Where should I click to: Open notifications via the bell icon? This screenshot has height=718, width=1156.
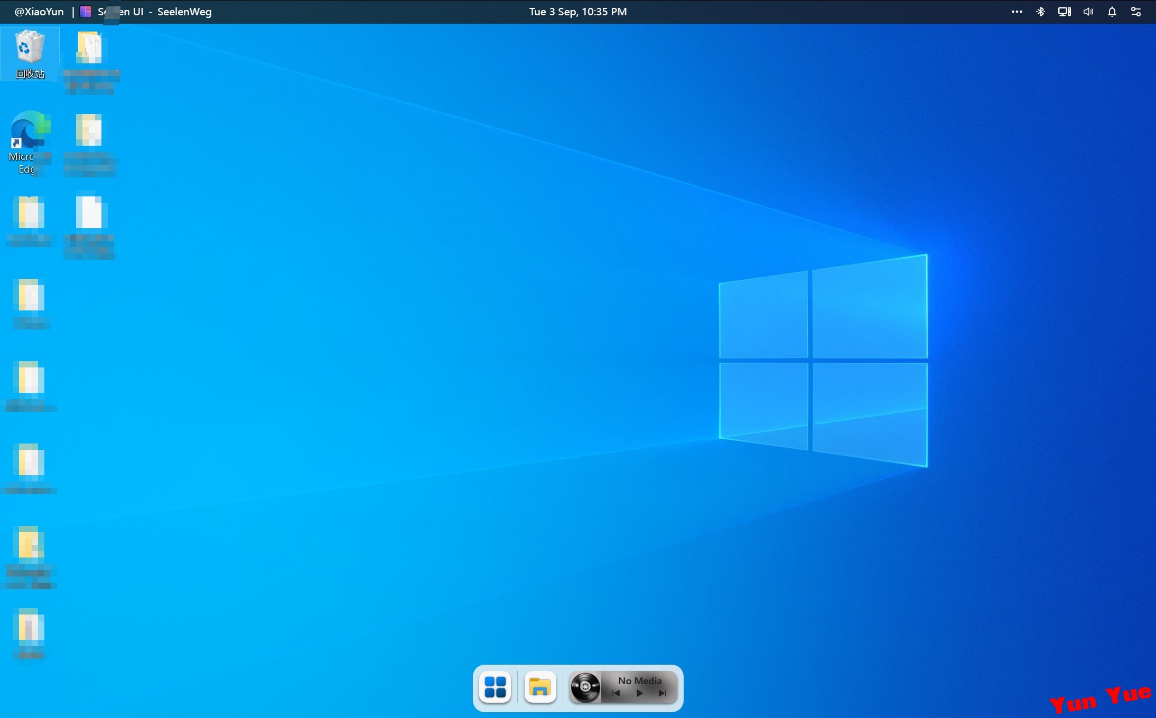pyautogui.click(x=1112, y=12)
